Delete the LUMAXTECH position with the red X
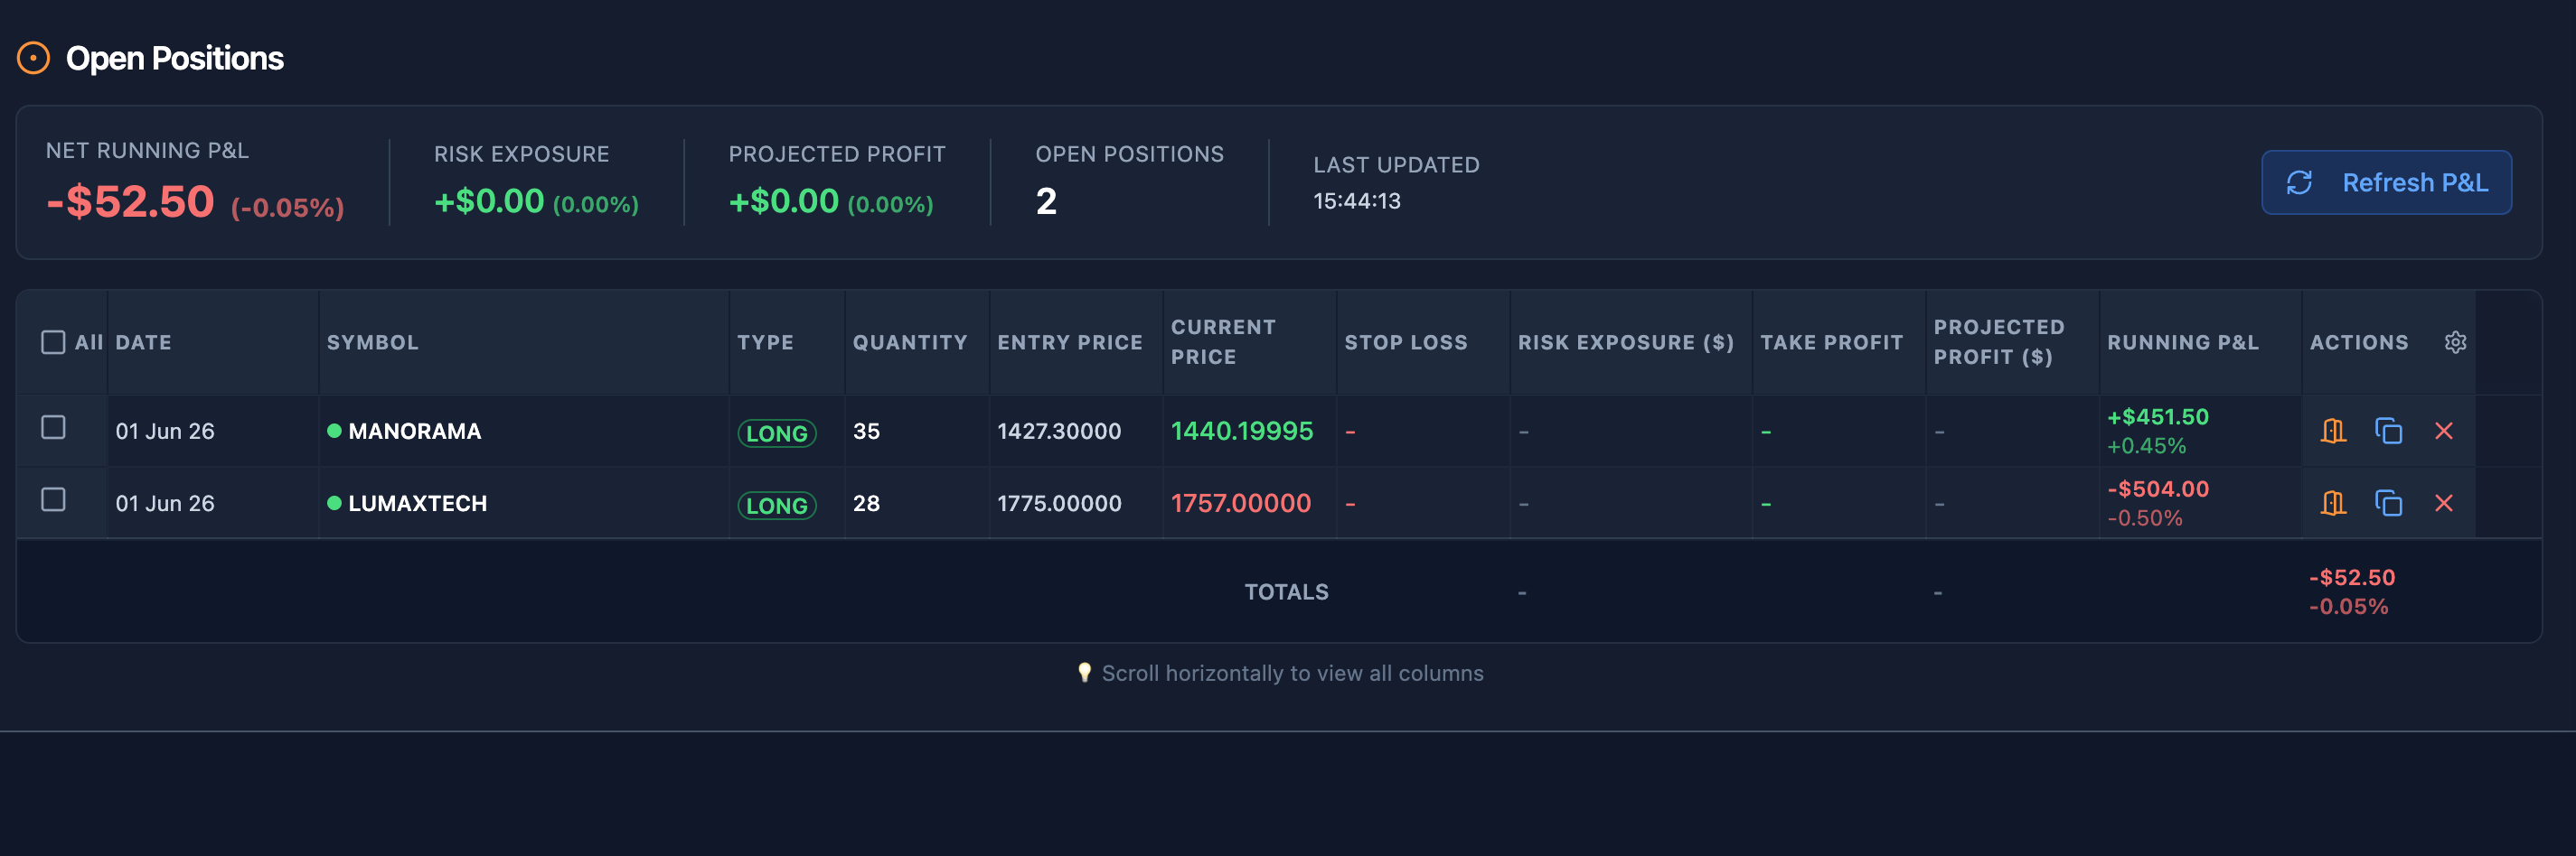This screenshot has width=2576, height=856. coord(2443,502)
